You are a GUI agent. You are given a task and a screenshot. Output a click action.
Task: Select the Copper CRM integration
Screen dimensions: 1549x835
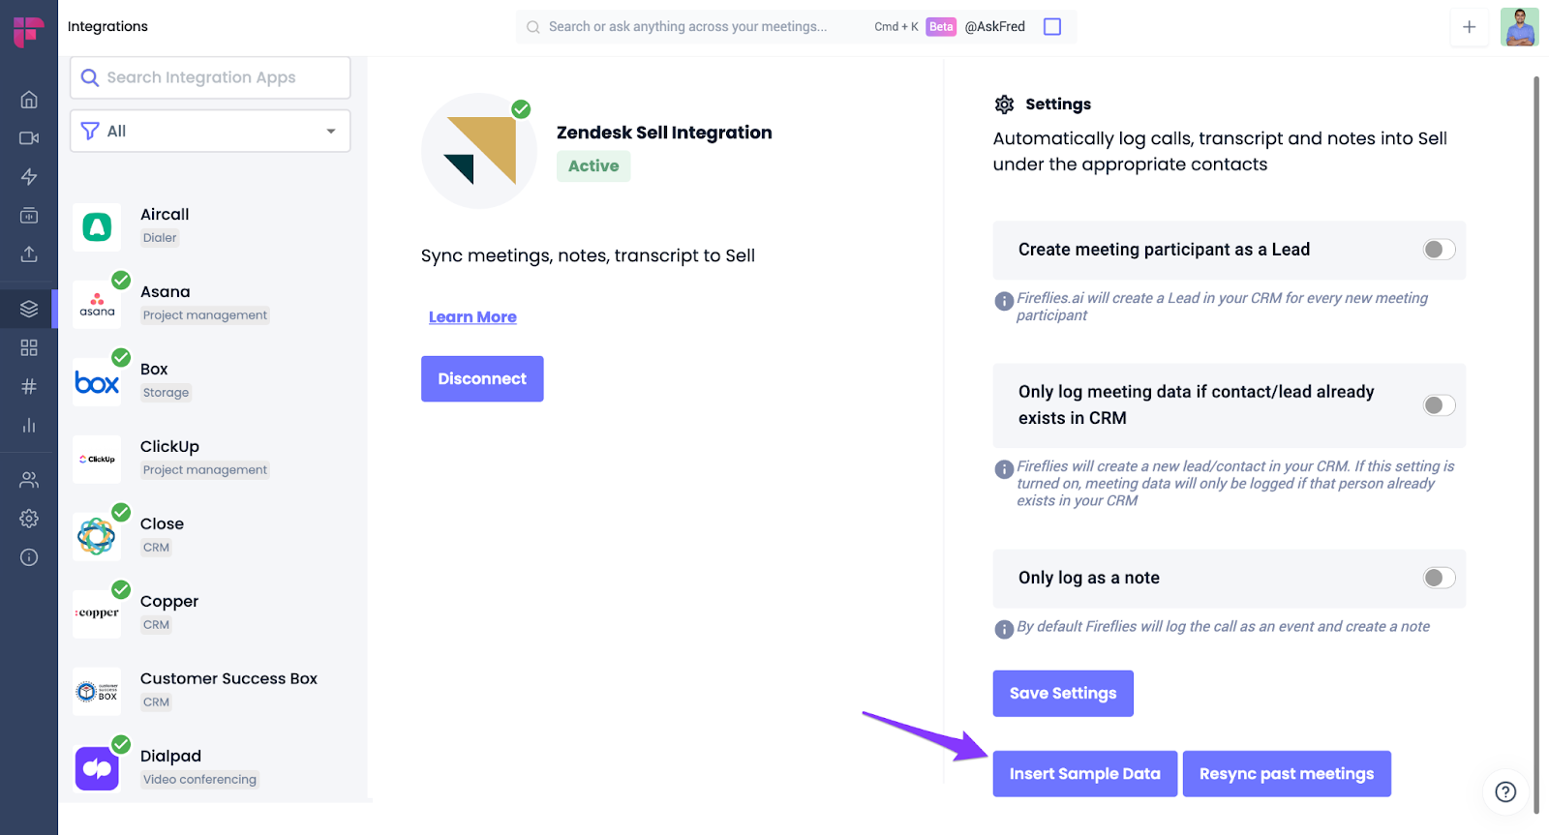(x=169, y=602)
